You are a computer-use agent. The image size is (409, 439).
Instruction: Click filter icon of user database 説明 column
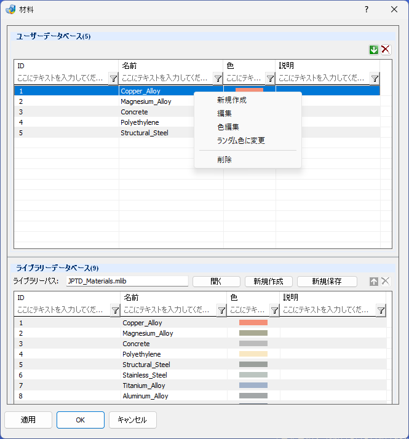click(x=375, y=79)
